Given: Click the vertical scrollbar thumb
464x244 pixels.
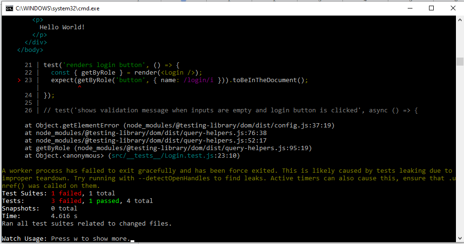Looking at the screenshot, I should (460, 62).
